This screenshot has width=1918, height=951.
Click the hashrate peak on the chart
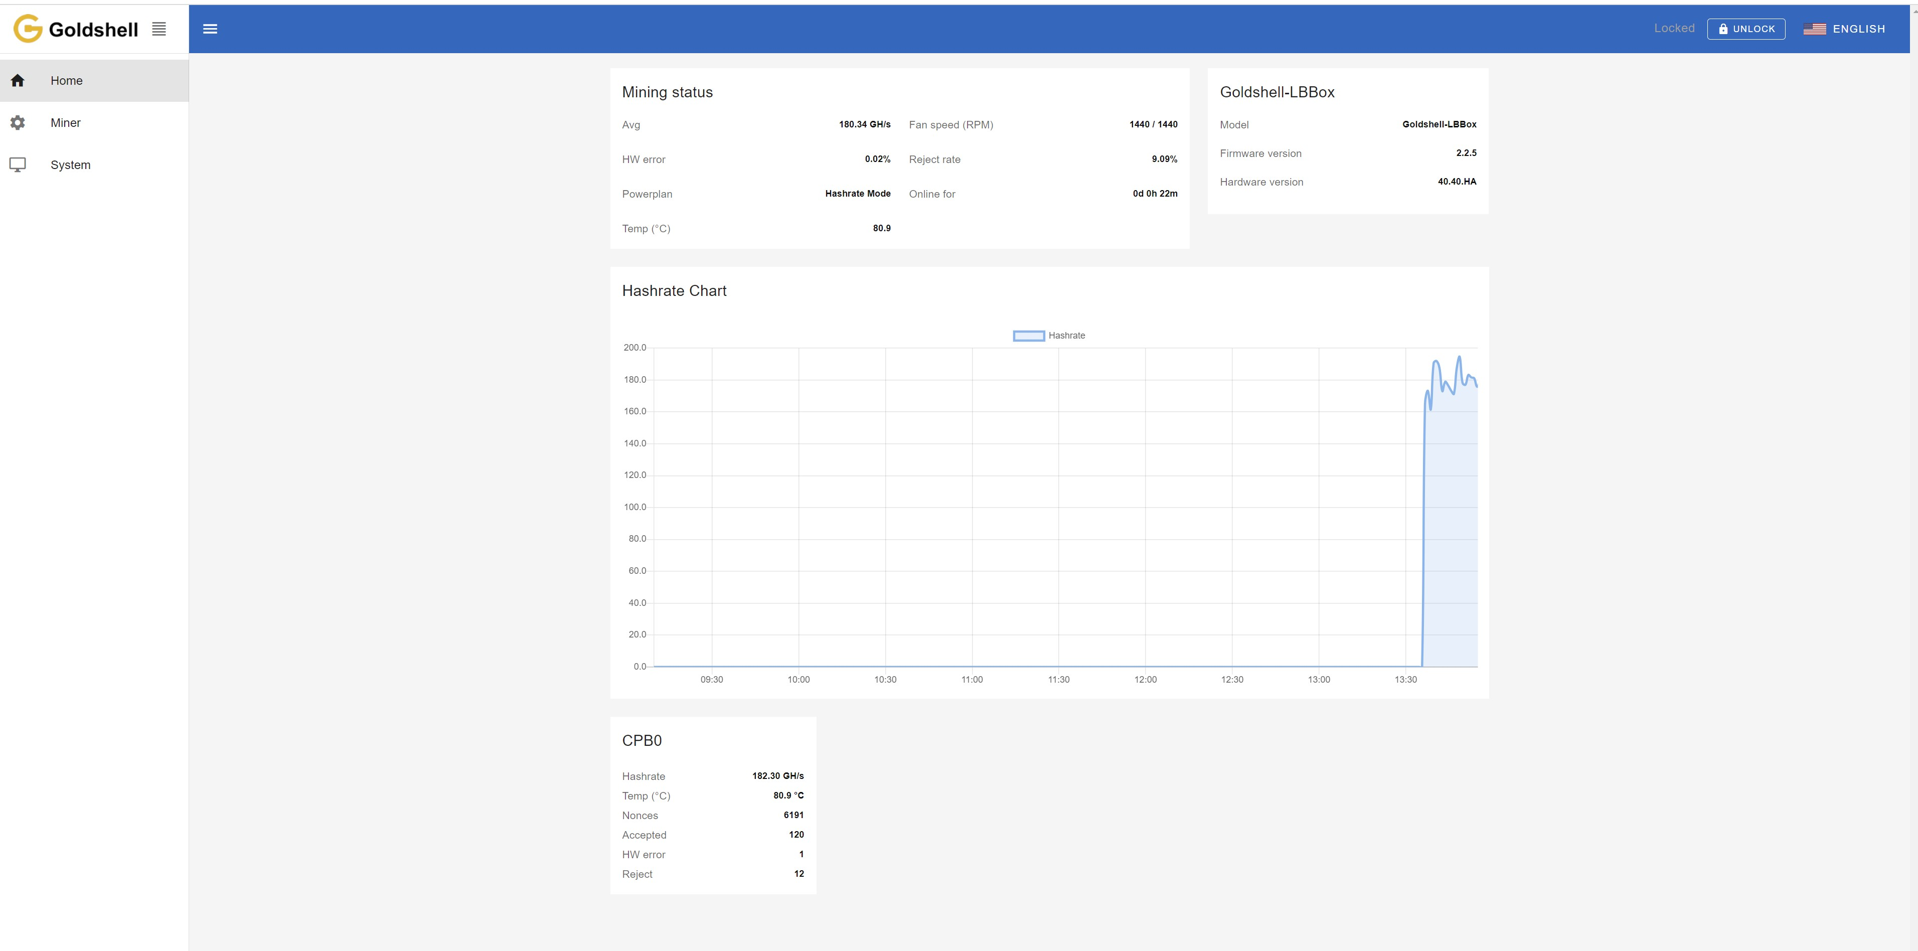1459,358
